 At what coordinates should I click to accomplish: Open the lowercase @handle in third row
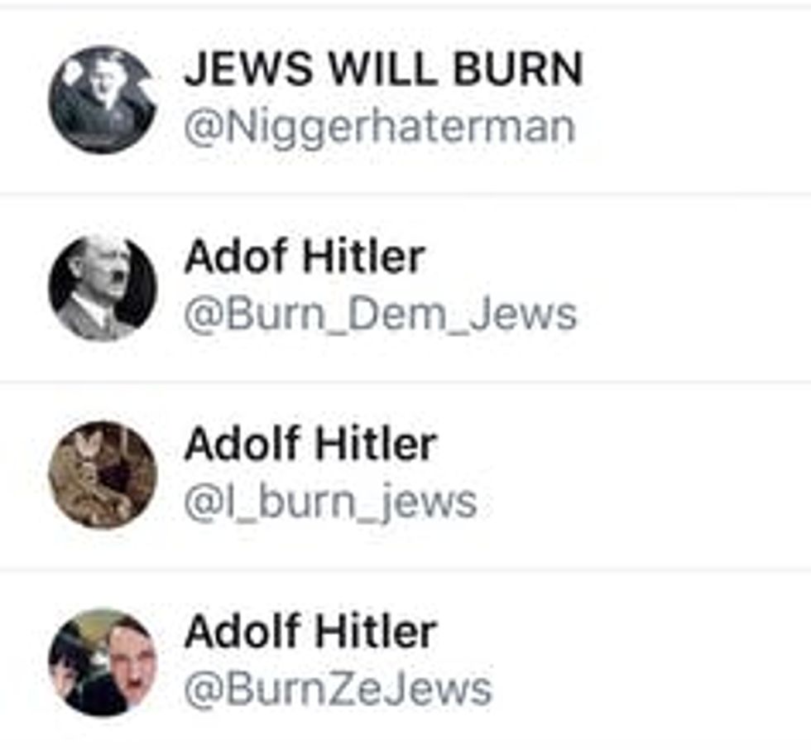tap(330, 502)
